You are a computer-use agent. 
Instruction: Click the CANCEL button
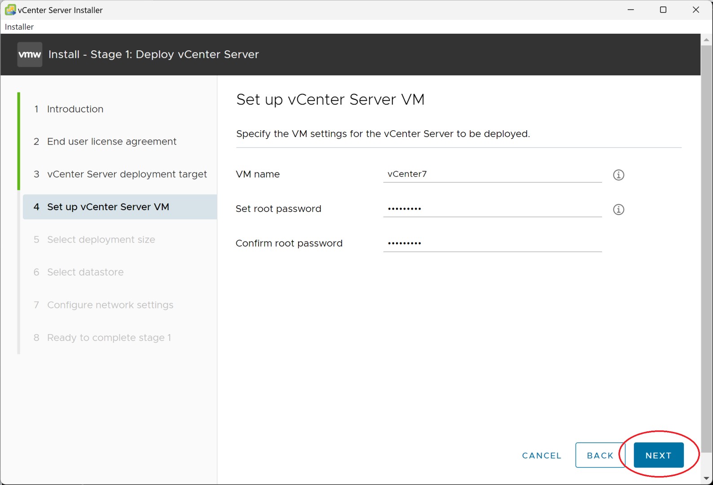pyautogui.click(x=541, y=455)
